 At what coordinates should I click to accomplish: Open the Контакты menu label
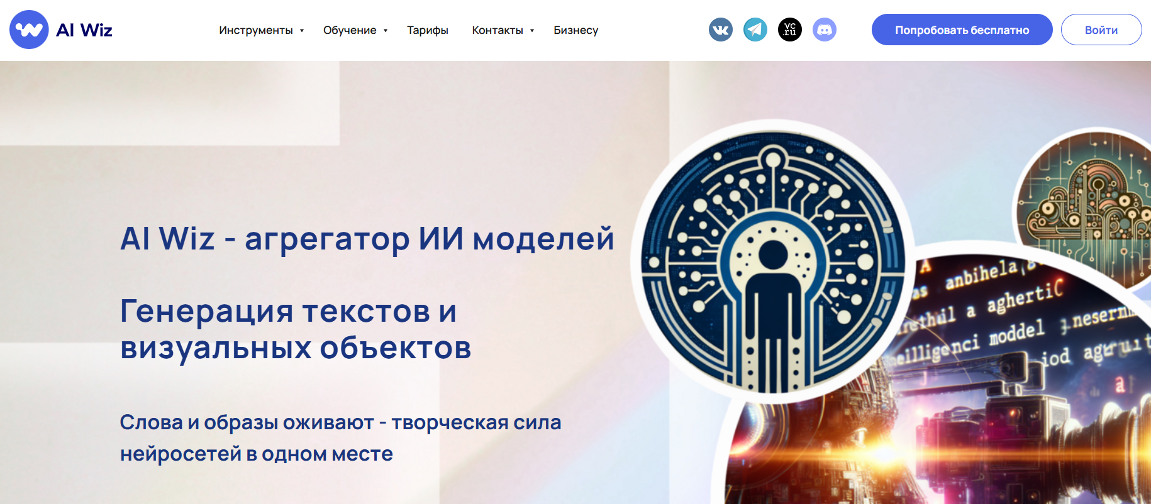tap(498, 30)
